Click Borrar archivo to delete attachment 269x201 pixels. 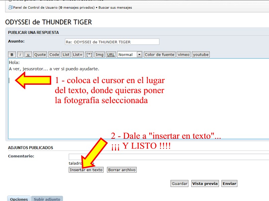122,170
